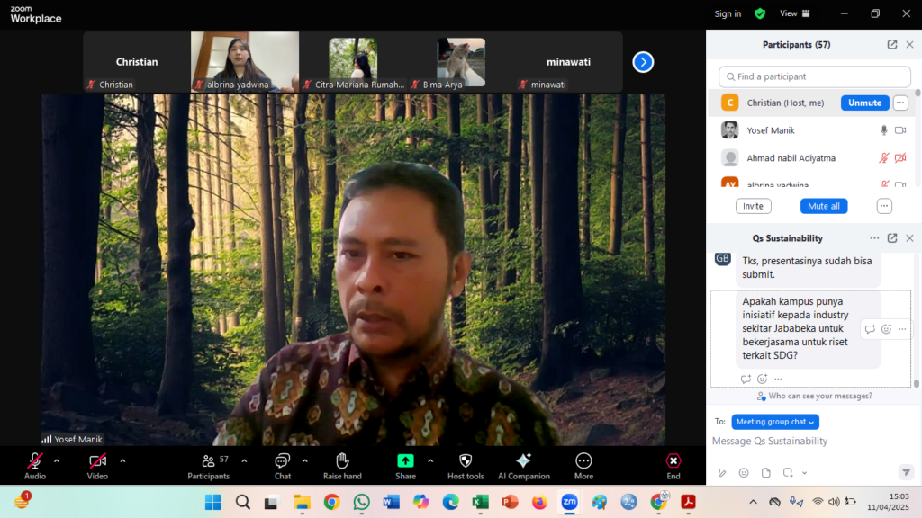Click the Find a participant search field

point(814,76)
